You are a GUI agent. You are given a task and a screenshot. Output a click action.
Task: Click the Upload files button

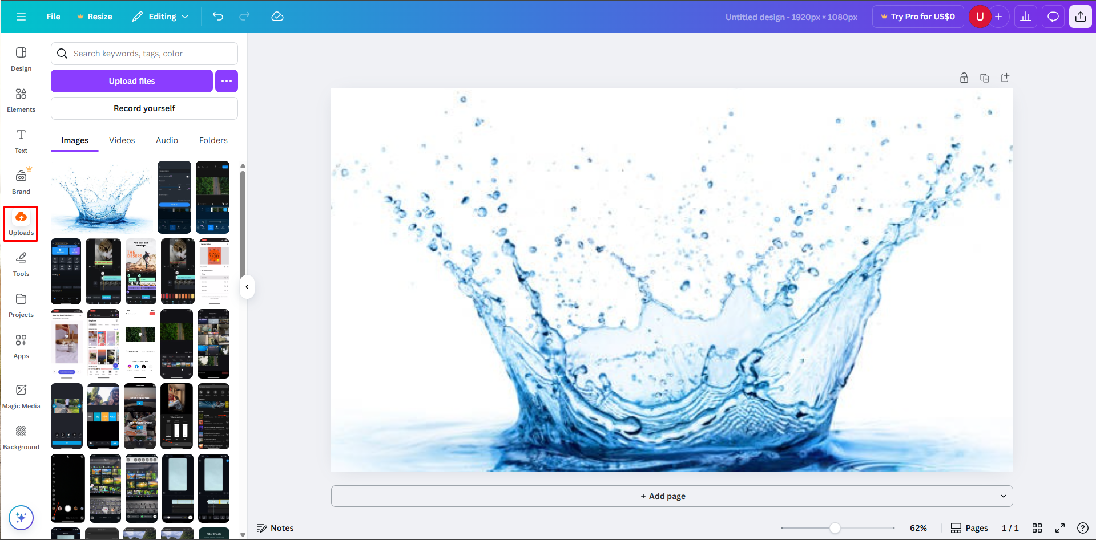click(x=131, y=80)
